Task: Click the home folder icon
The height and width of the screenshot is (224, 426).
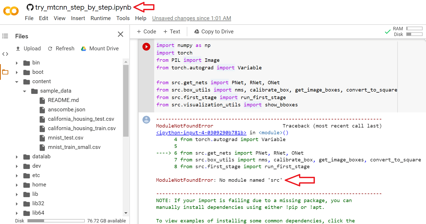Action: click(27, 185)
